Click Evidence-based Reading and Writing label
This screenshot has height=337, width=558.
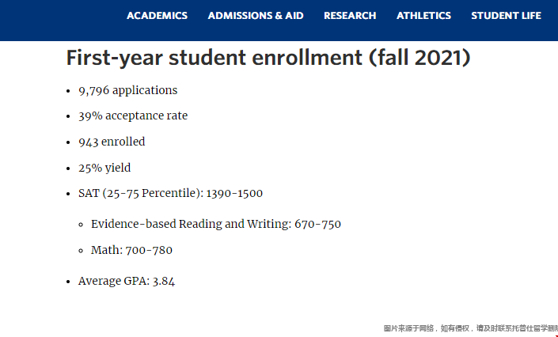tap(190, 224)
